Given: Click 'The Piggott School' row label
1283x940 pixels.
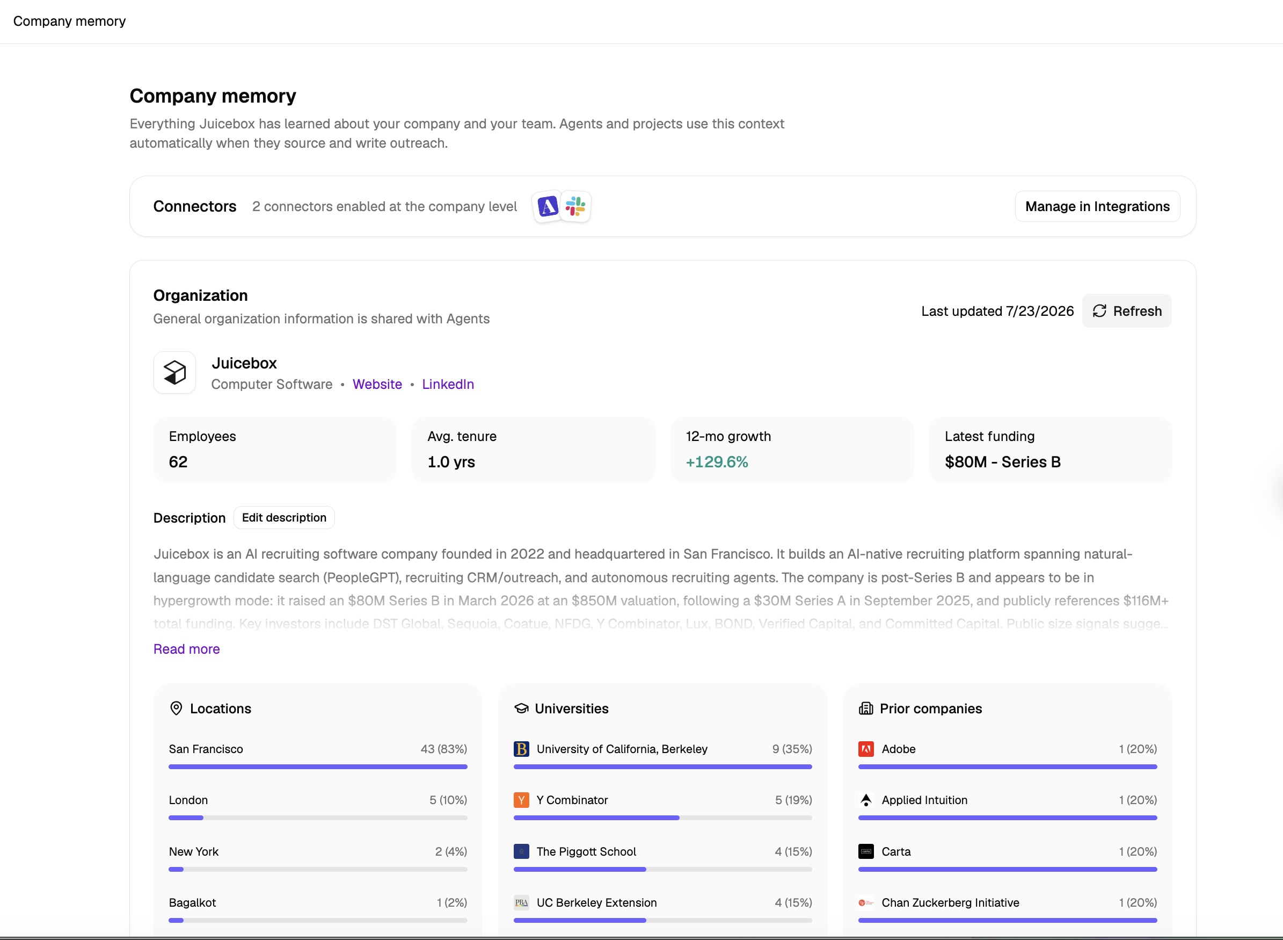Looking at the screenshot, I should point(586,851).
